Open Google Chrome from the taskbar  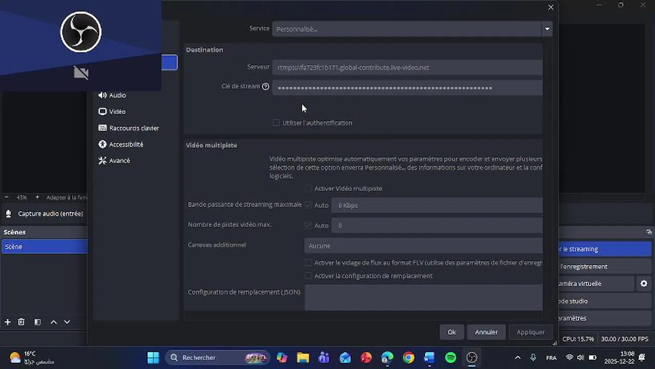[408, 357]
